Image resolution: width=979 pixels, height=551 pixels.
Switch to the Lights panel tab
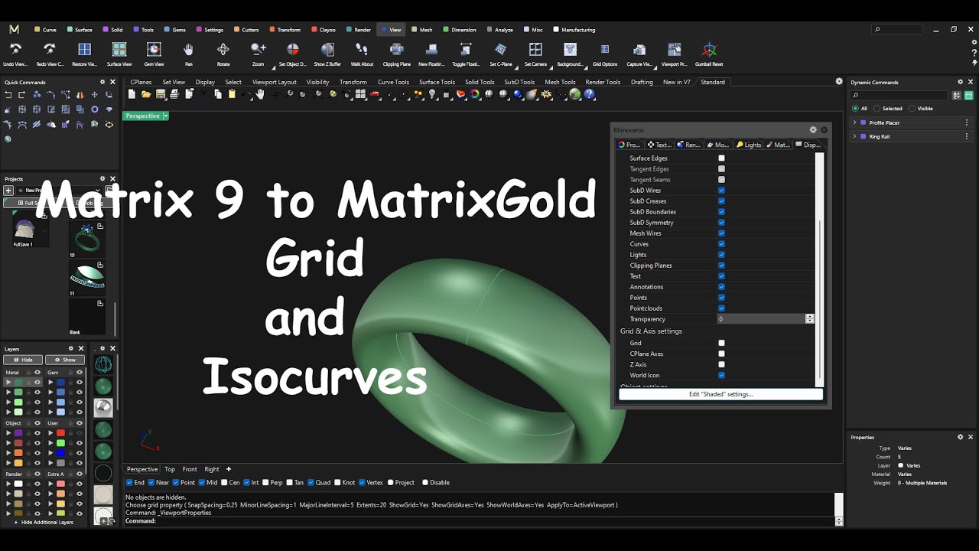[x=749, y=145]
